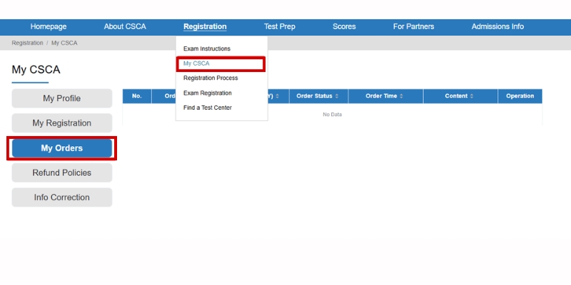The width and height of the screenshot is (571, 285).
Task: Go to Admissions Info page
Action: [497, 26]
